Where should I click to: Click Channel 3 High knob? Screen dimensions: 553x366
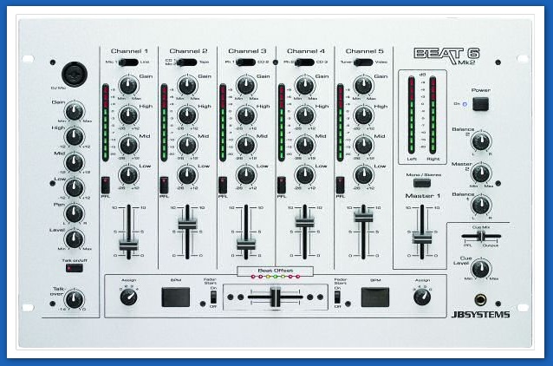pyautogui.click(x=246, y=115)
